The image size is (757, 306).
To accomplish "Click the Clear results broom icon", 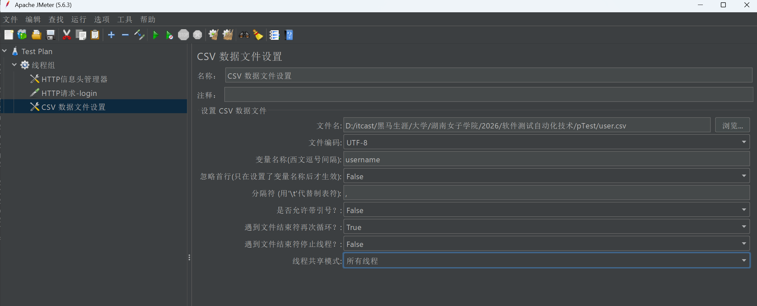I will tap(213, 35).
